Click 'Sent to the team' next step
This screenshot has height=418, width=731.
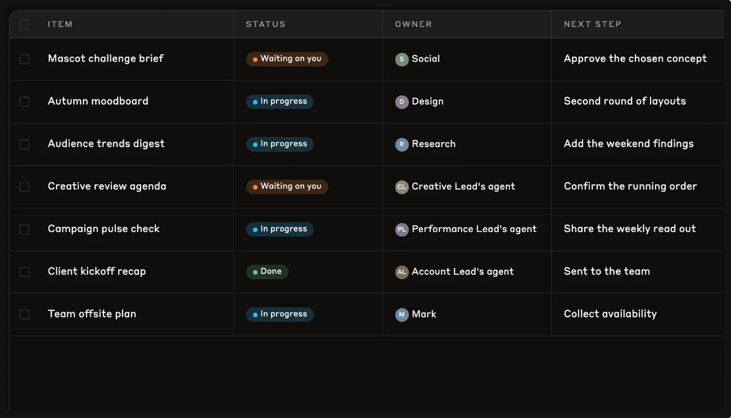pos(607,271)
